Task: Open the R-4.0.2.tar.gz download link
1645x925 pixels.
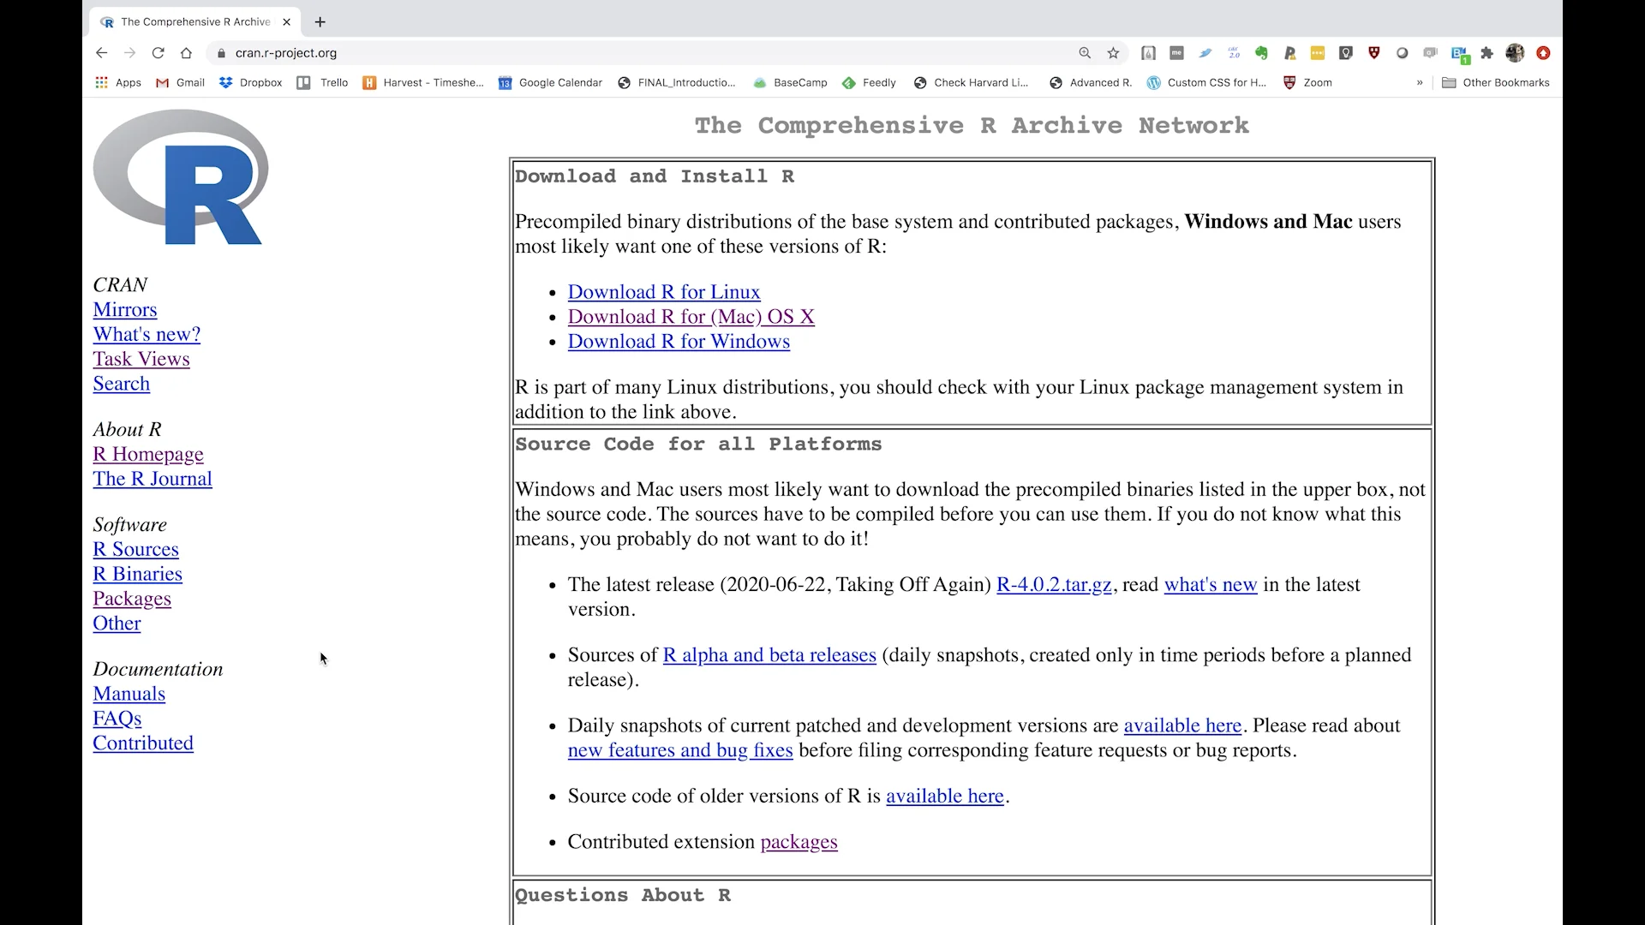Action: point(1053,584)
